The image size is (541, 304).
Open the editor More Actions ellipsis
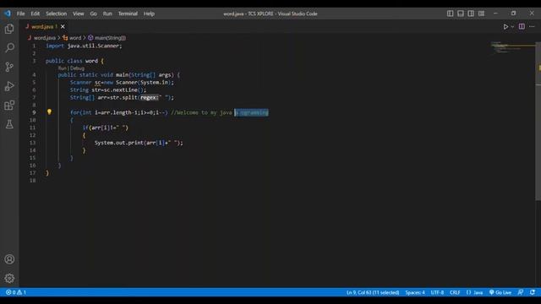pos(532,26)
